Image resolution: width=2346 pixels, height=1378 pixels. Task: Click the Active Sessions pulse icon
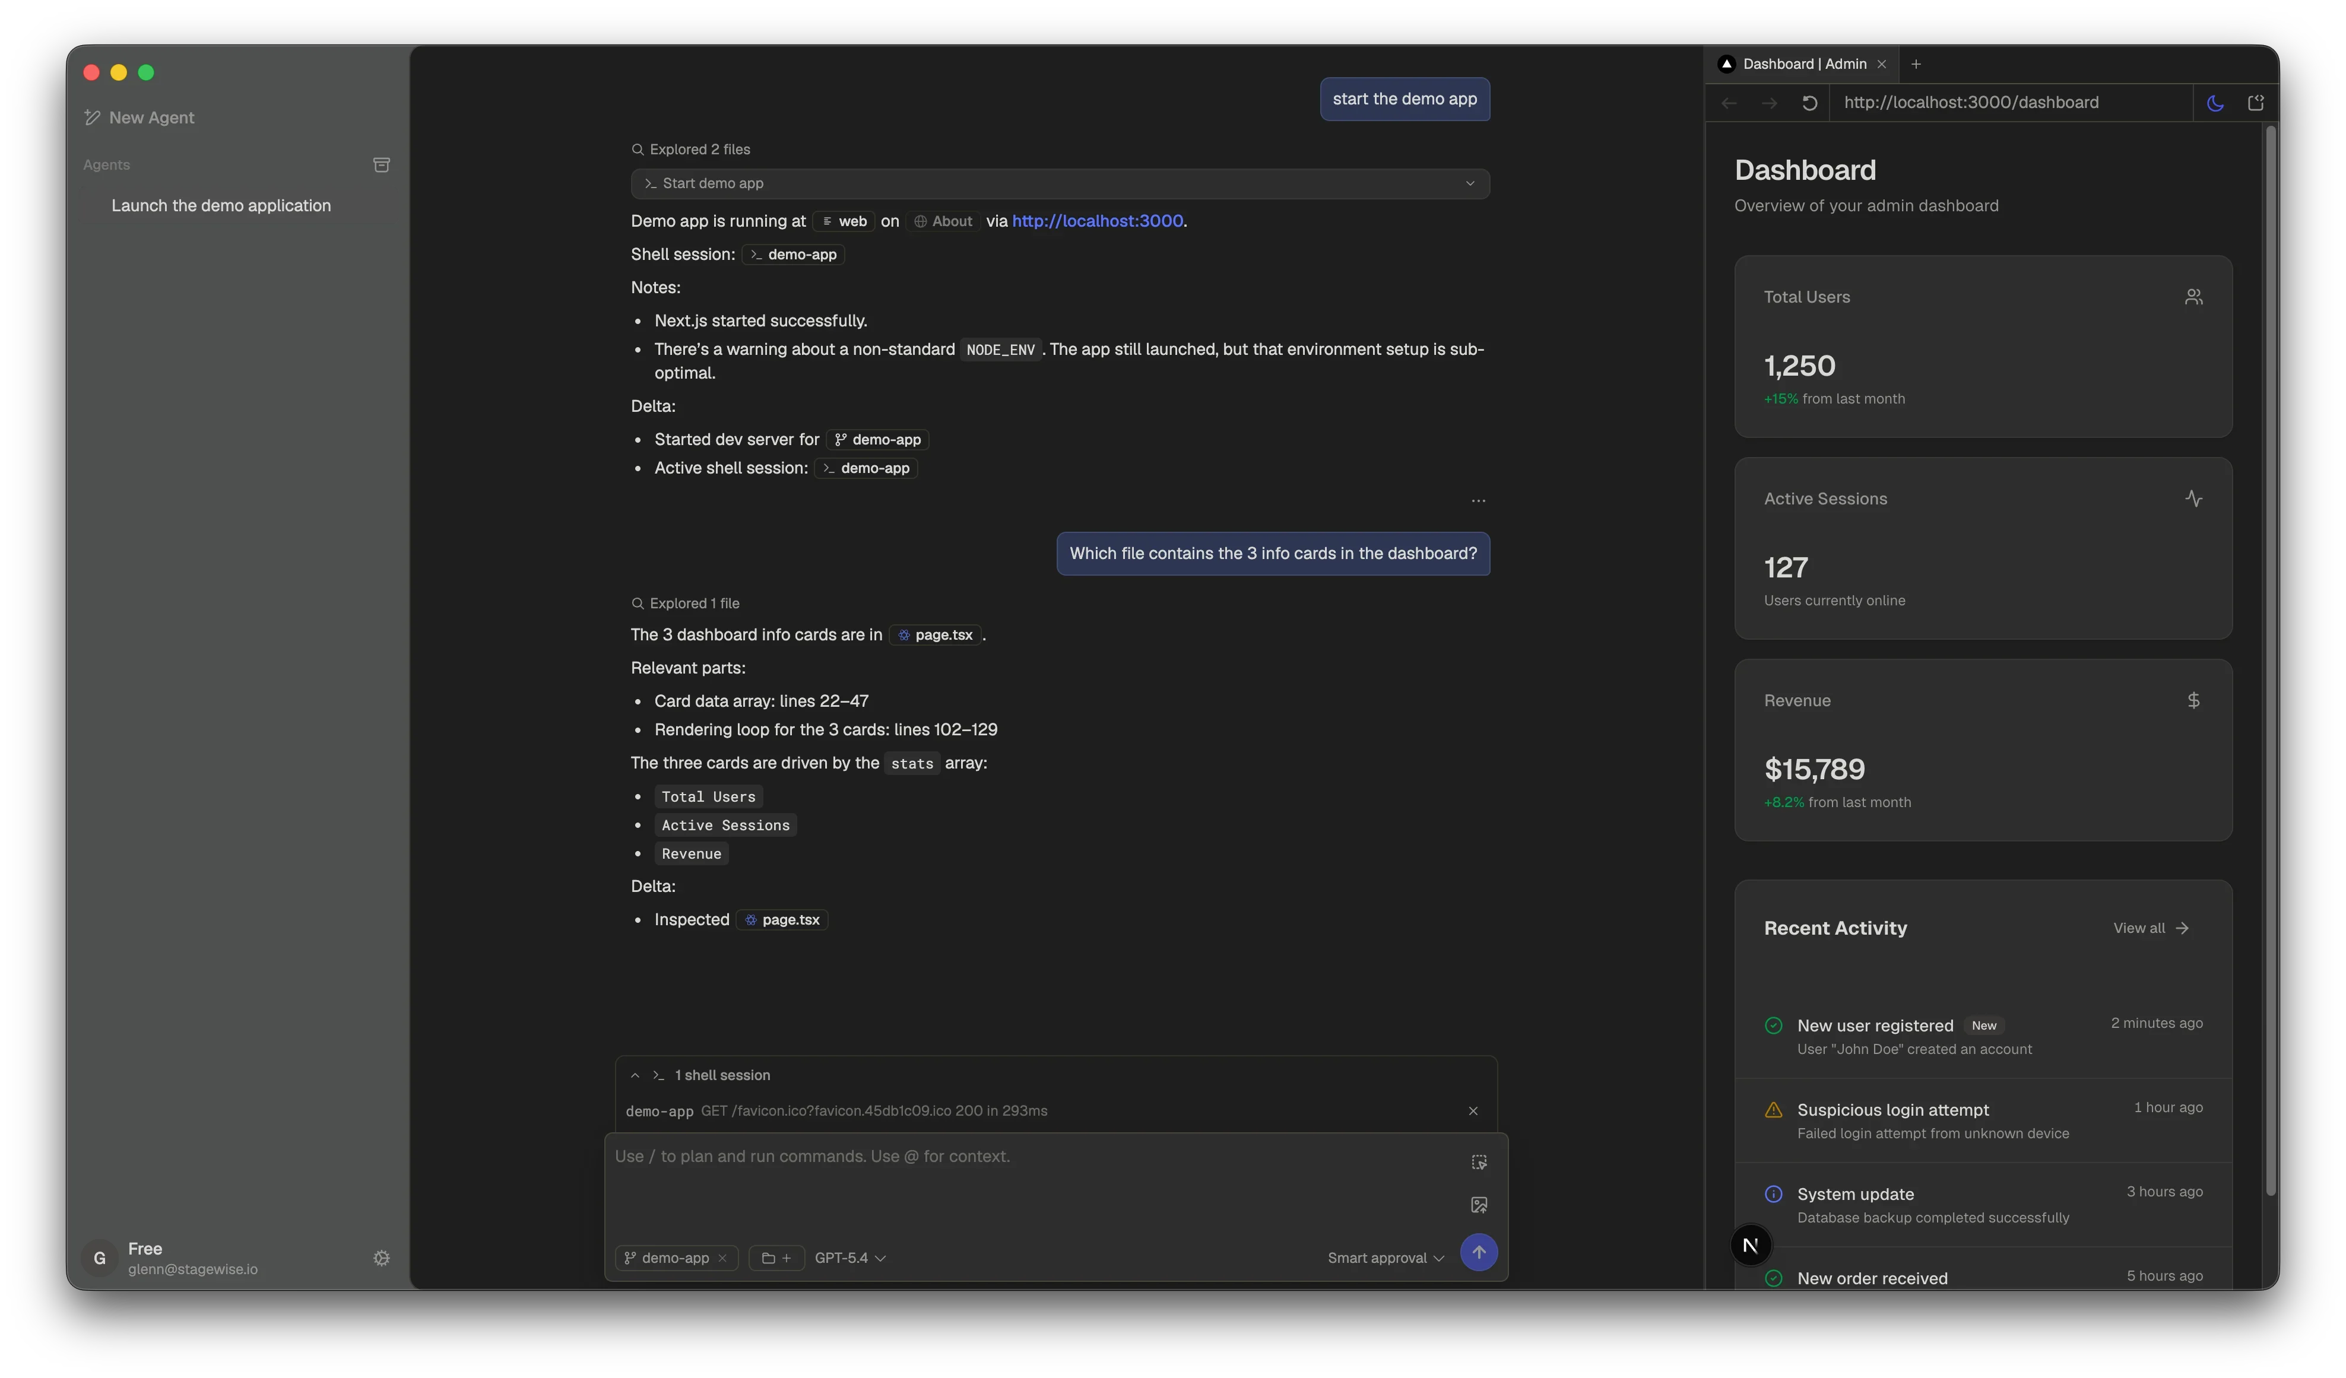pyautogui.click(x=2193, y=499)
